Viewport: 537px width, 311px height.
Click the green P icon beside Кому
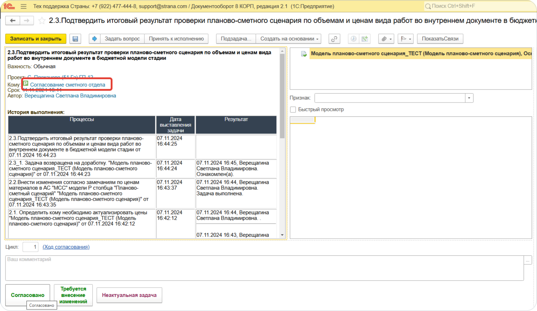[26, 84]
